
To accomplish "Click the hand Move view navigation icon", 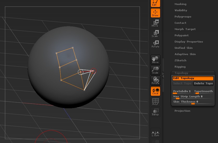I will point(155,60).
